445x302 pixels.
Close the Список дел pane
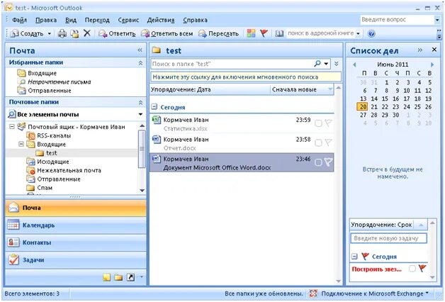434,50
